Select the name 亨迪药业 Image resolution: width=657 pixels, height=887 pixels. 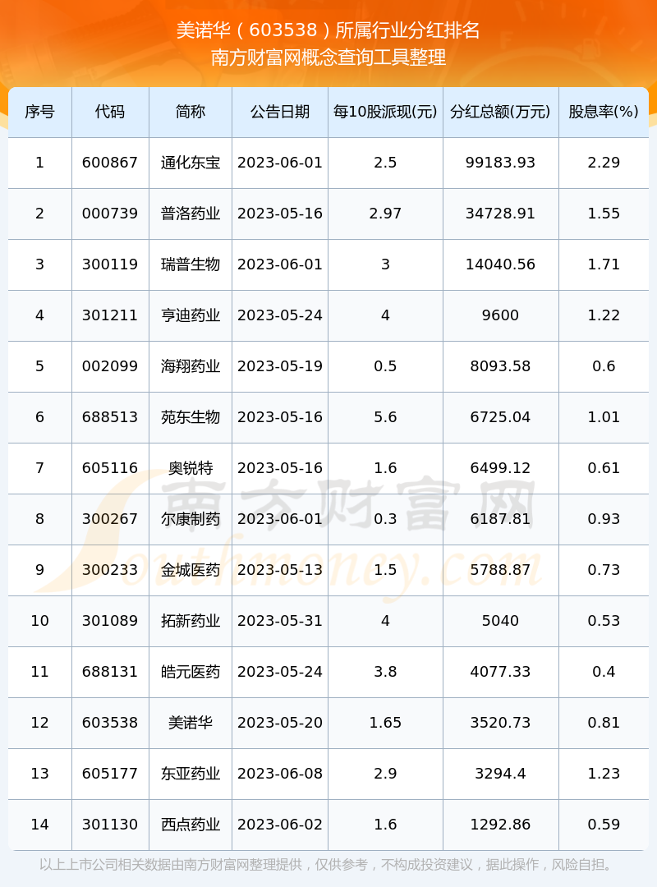pos(191,315)
